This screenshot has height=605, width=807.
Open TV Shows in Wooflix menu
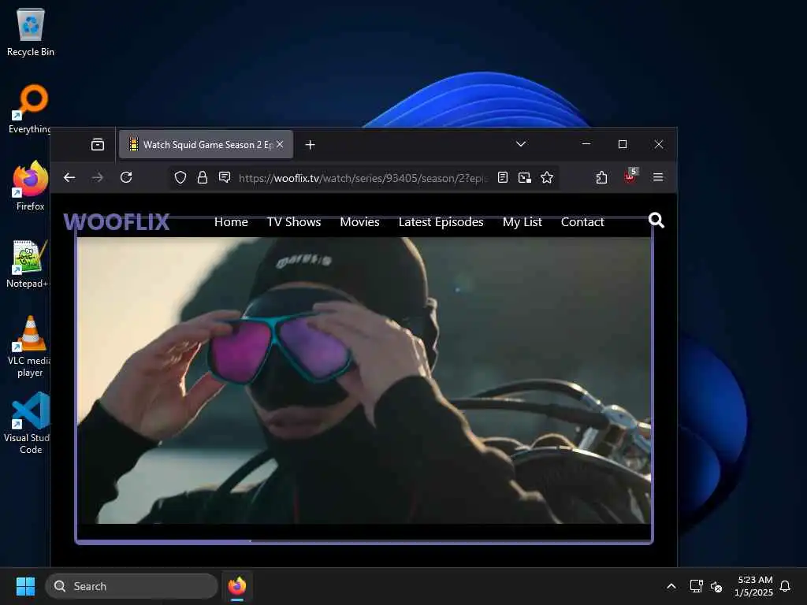[x=294, y=221]
